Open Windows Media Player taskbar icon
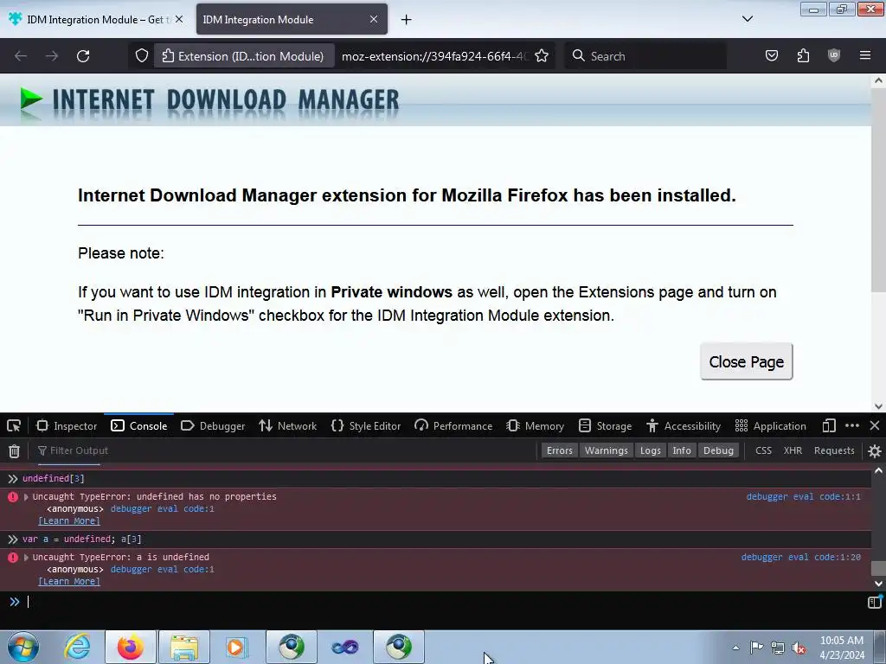 (237, 647)
